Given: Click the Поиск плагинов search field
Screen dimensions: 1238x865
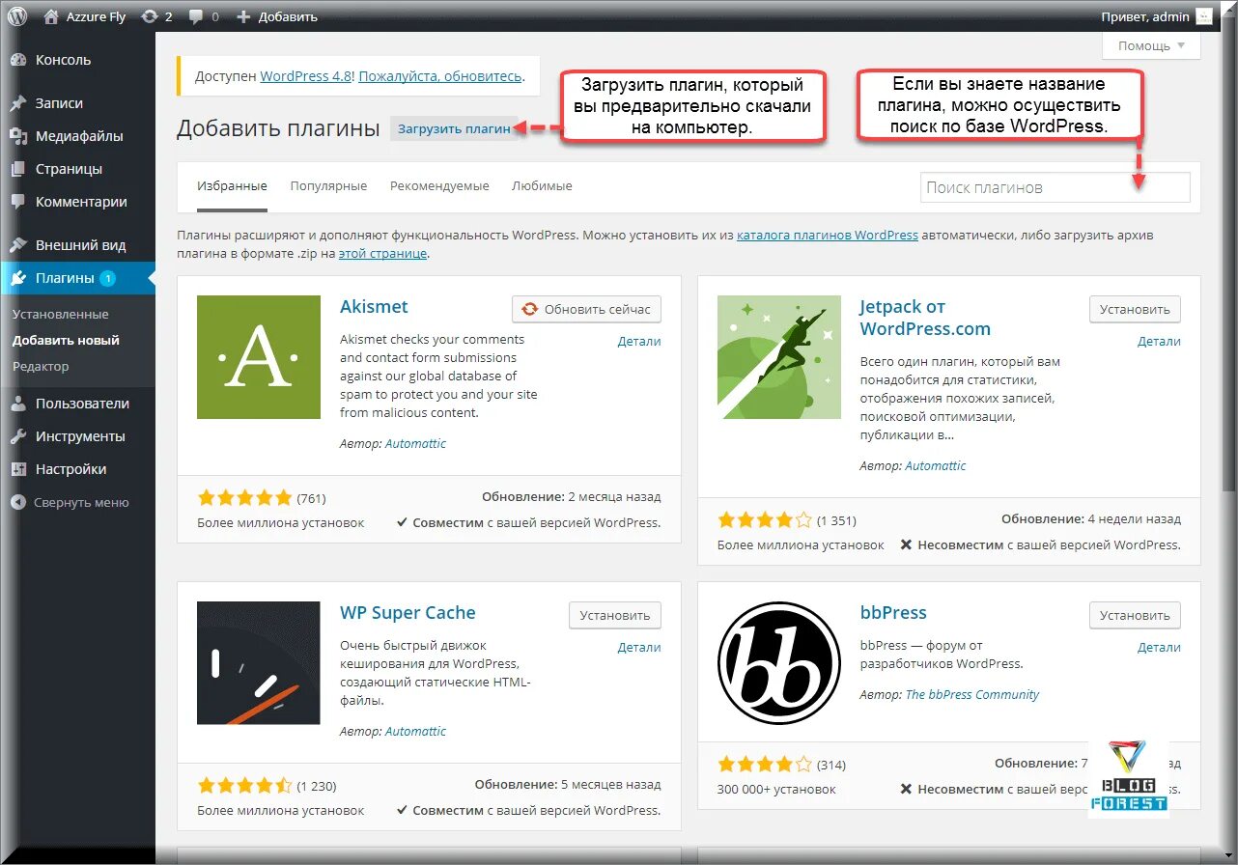Looking at the screenshot, I should point(1055,187).
